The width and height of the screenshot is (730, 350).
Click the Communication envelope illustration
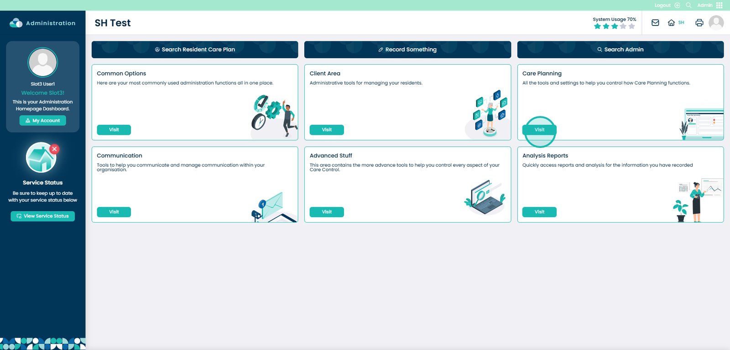[x=274, y=208]
